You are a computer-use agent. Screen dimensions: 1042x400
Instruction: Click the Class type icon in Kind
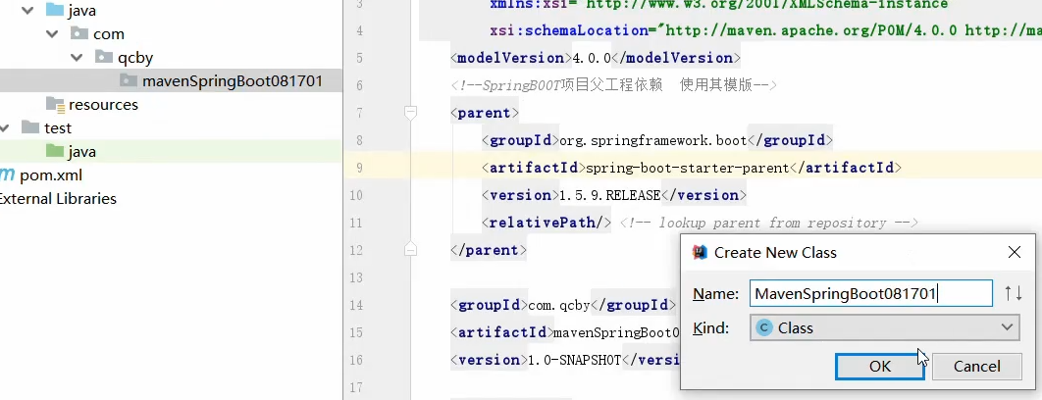pyautogui.click(x=764, y=327)
